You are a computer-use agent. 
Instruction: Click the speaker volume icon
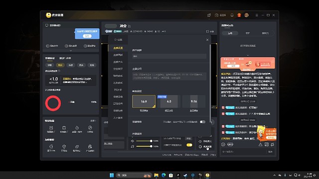(x=133, y=141)
